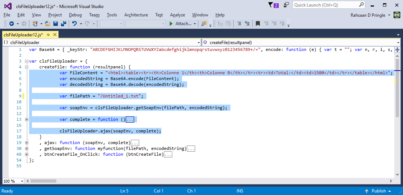The image size is (403, 195).
Task: Click the Undo arrow icon
Action: [x=74, y=24]
